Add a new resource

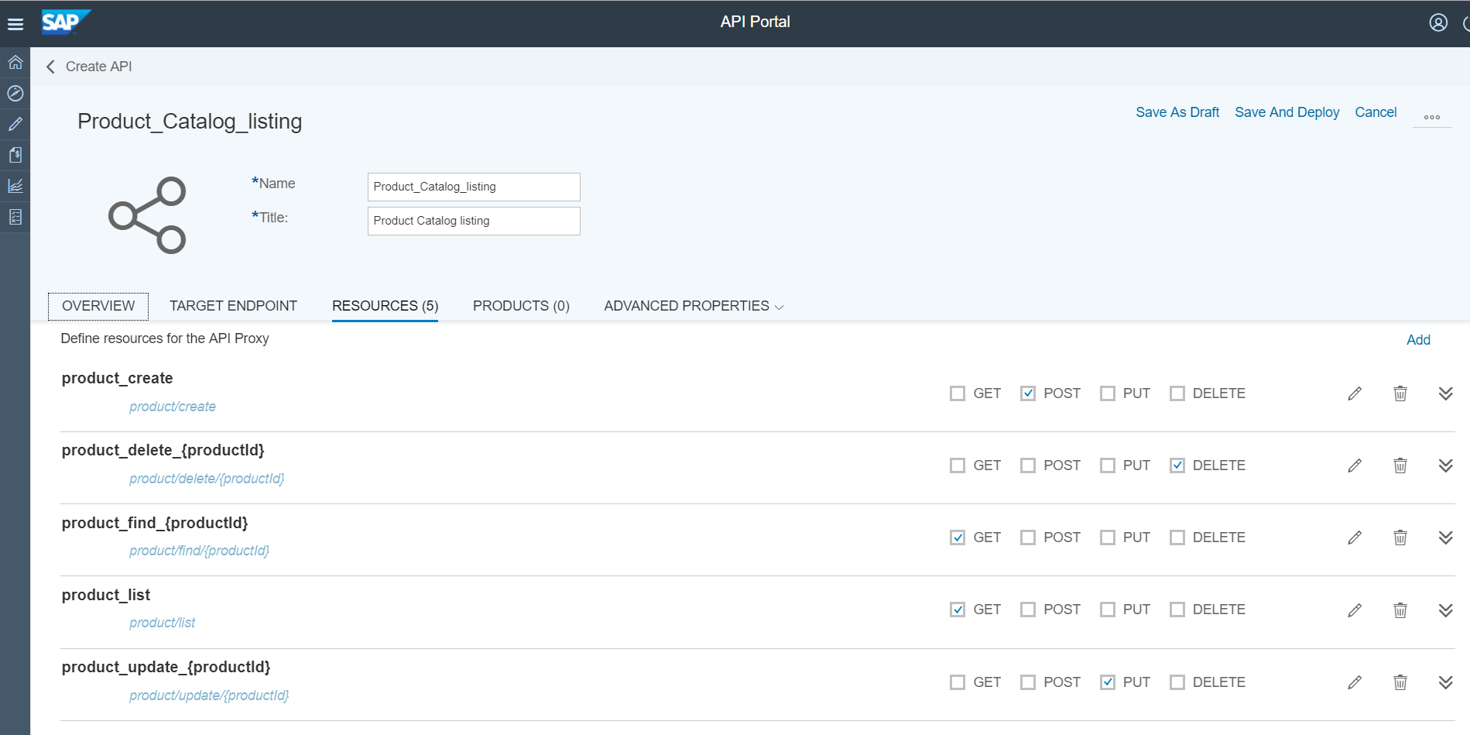click(x=1418, y=340)
